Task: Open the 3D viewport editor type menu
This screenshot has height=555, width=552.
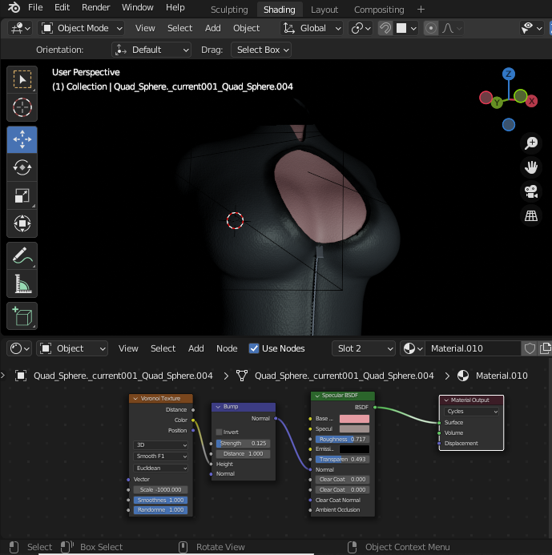Action: click(x=20, y=28)
